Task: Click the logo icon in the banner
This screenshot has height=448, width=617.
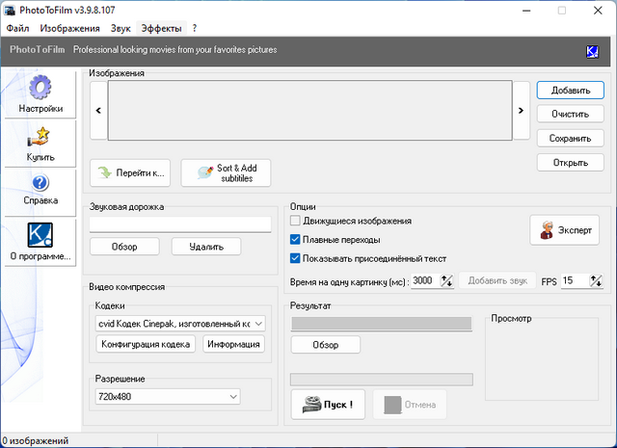Action: (593, 51)
